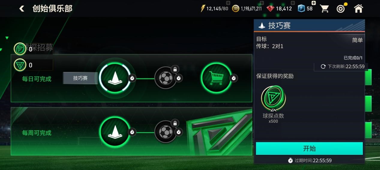
Task: Open the shopping cart store icon
Action: point(325,9)
